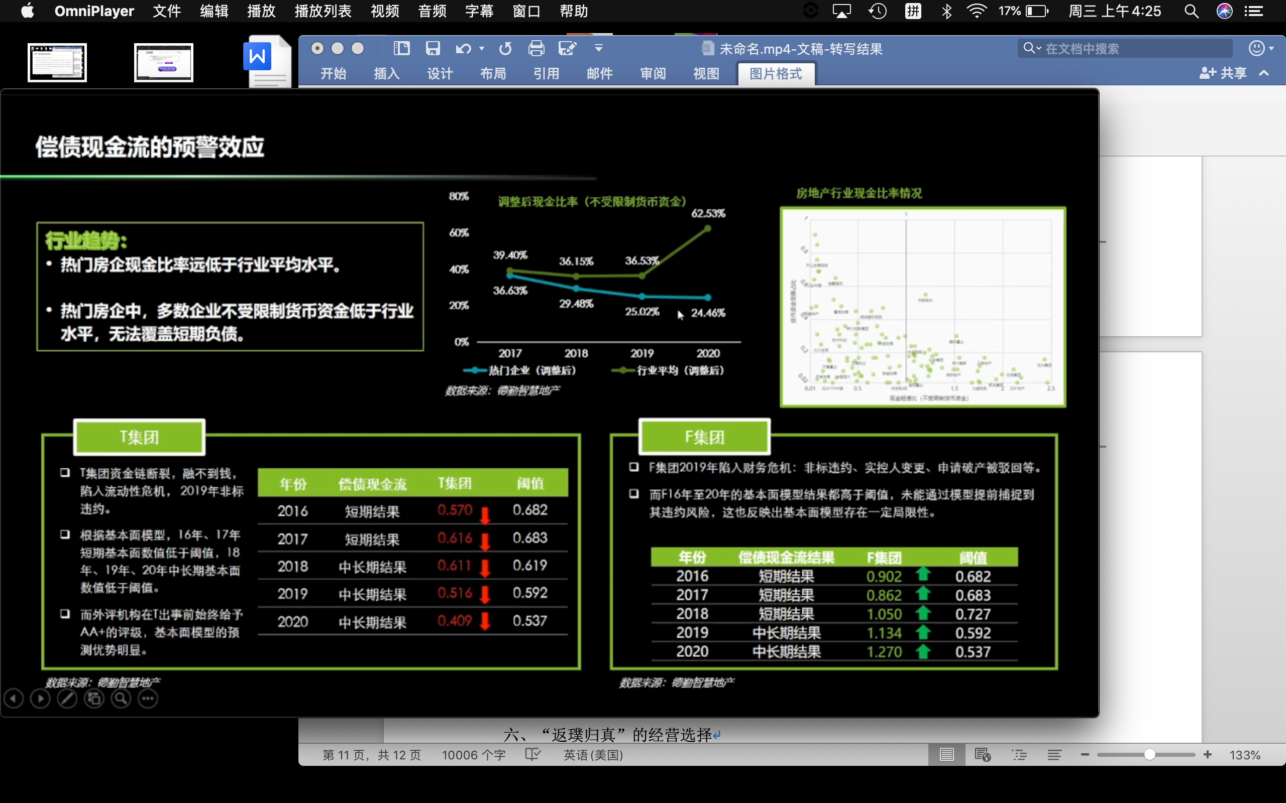Open the Apple menu
Image resolution: width=1286 pixels, height=803 pixels.
(x=27, y=11)
